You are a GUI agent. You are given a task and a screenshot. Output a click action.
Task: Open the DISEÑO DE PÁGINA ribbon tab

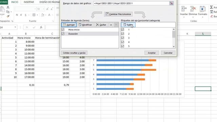49,2
